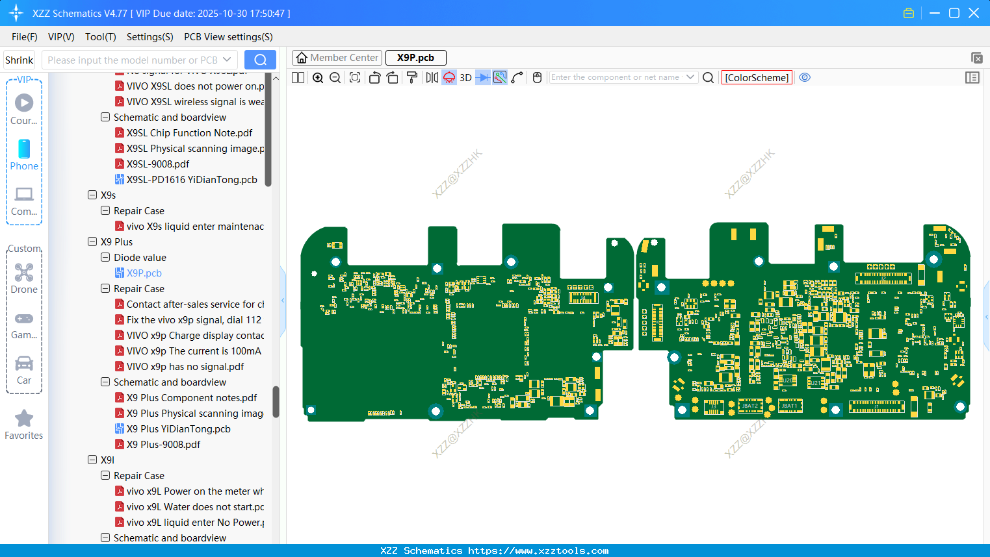Toggle the split view layout icon
This screenshot has height=557, width=990.
[x=298, y=77]
